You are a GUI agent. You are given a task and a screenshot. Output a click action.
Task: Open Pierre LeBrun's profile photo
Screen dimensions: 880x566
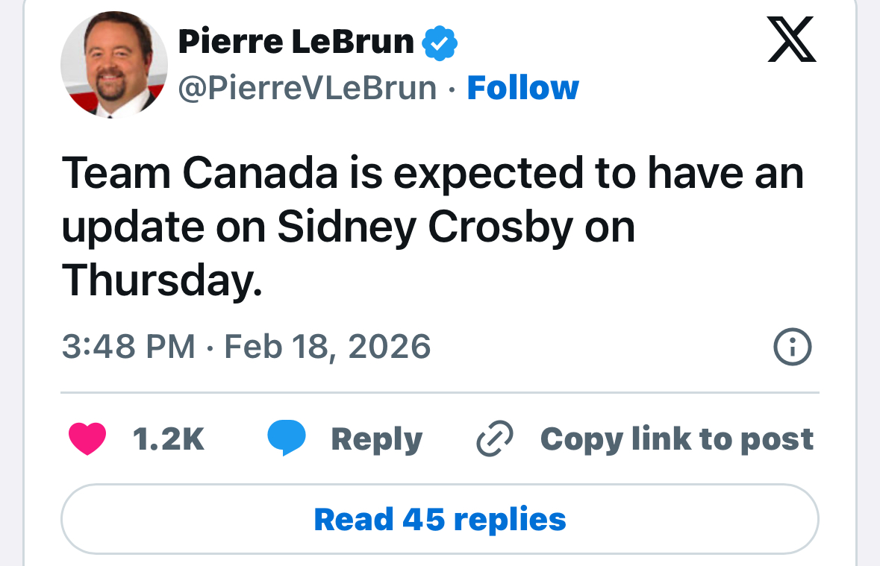(114, 65)
